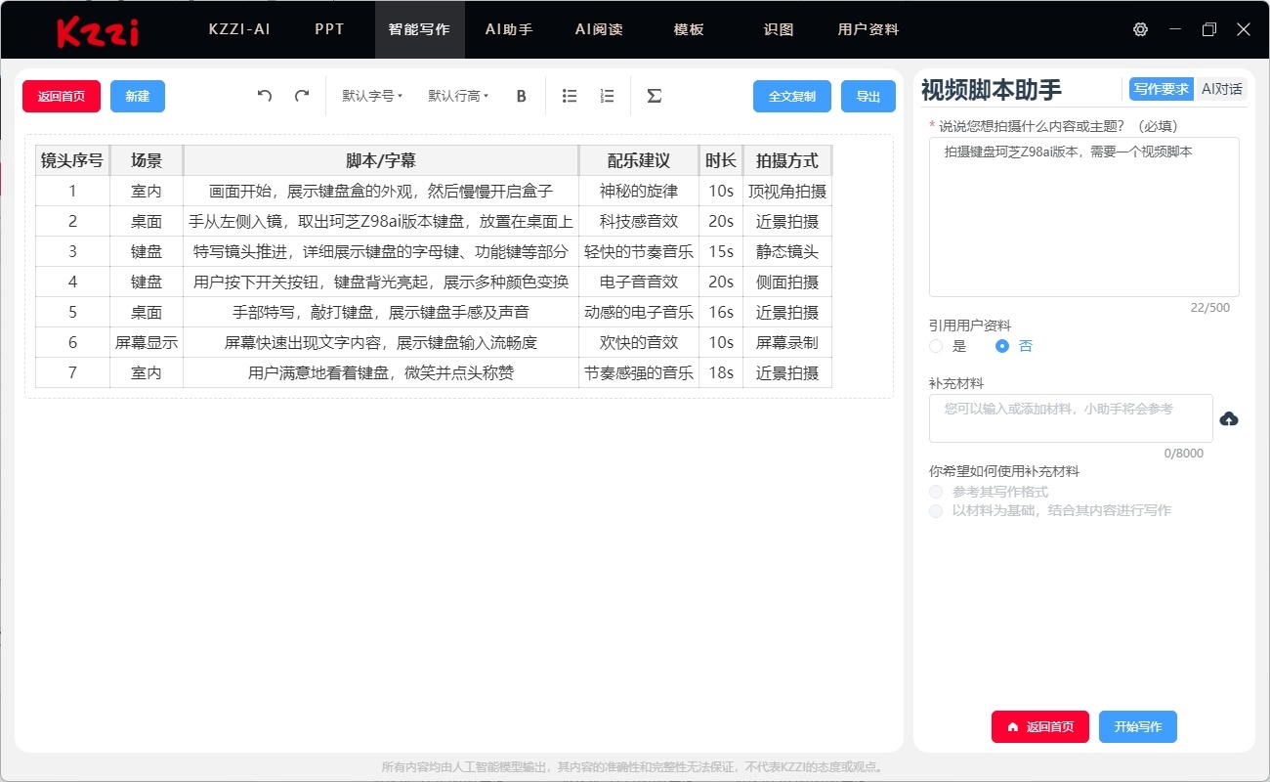Toggle bold formatting
This screenshot has height=782, width=1270.
click(522, 96)
